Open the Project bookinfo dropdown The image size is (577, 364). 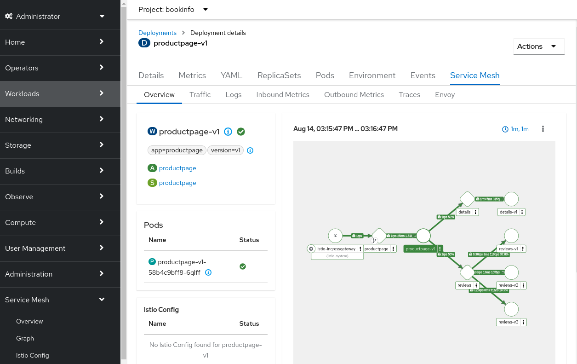(x=173, y=10)
